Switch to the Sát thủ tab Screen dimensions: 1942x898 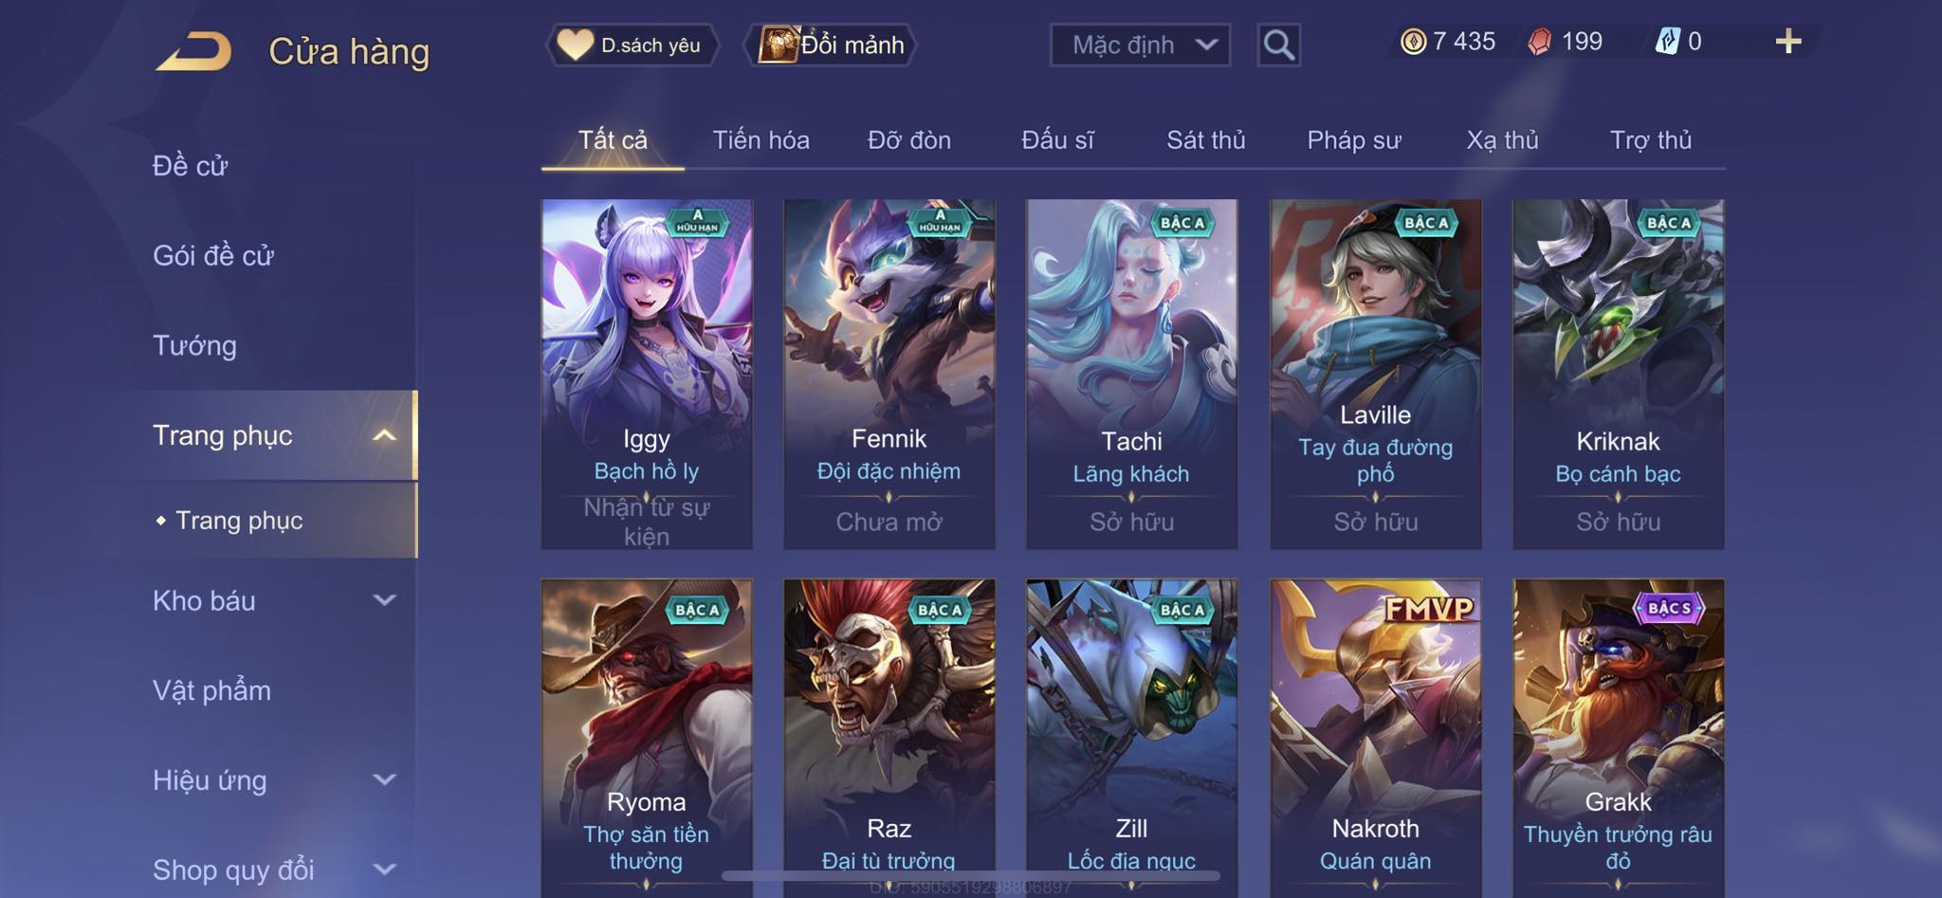pos(1205,140)
